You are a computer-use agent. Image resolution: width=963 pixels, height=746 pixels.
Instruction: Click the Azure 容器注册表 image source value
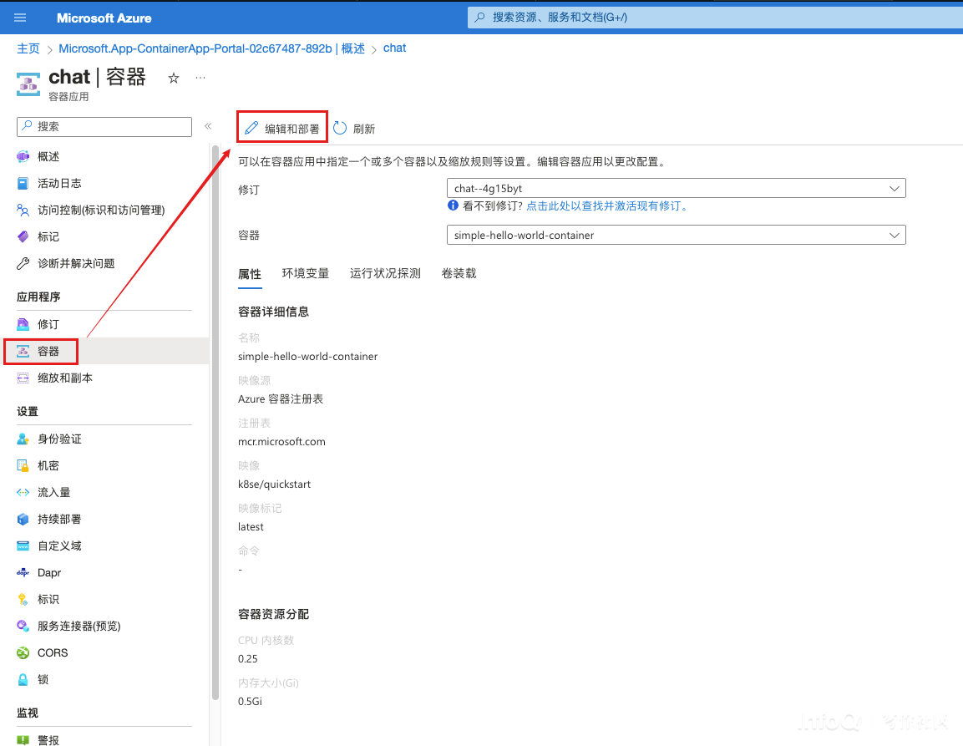281,398
